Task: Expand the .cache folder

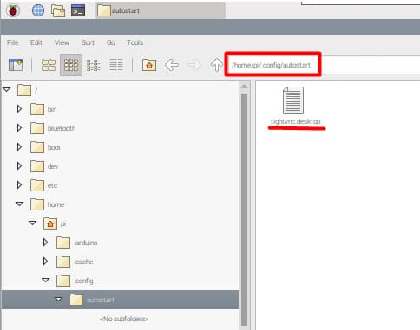Action: (45, 261)
